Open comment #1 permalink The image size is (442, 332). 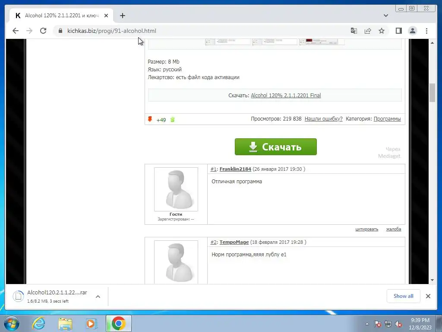pos(213,169)
